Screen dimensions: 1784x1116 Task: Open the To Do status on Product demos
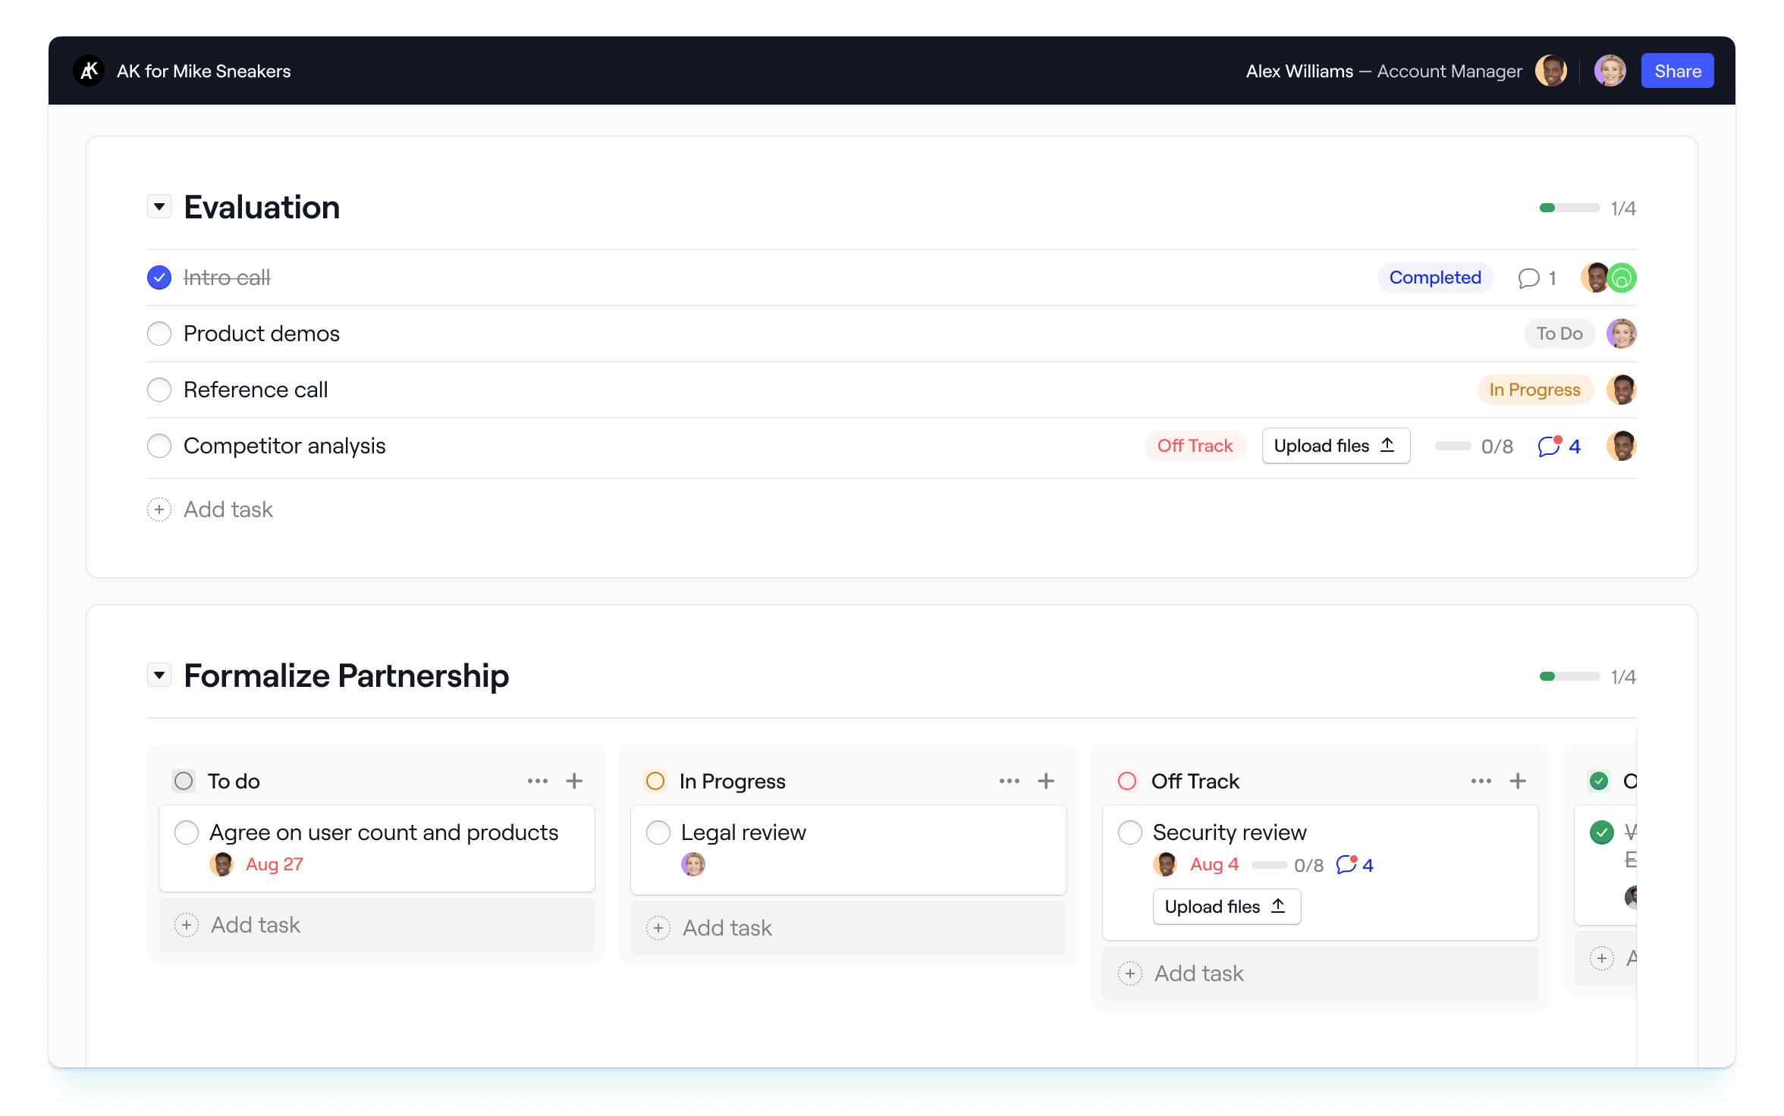pos(1559,334)
